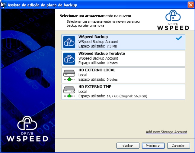This screenshot has height=153, width=195.
Task: Click 'Local' label under HD EXTERNO TMP
Action: click(82, 91)
